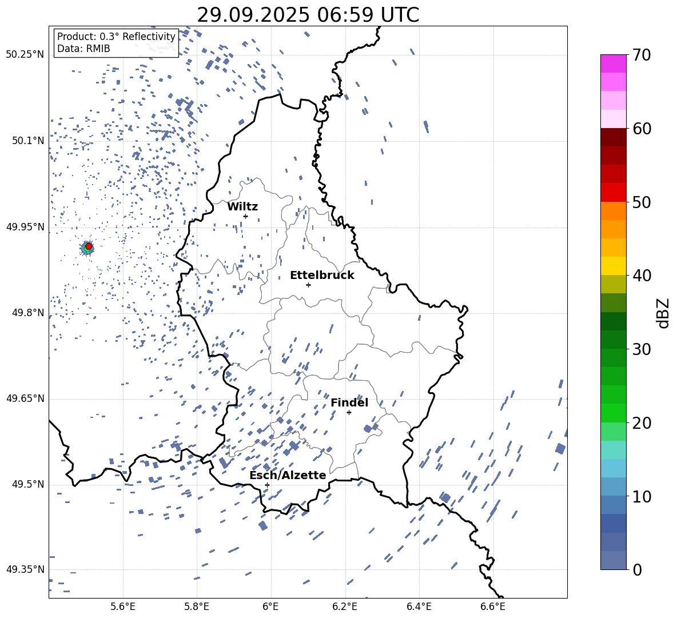Click the 6.2°E longitude label

pos(345,607)
